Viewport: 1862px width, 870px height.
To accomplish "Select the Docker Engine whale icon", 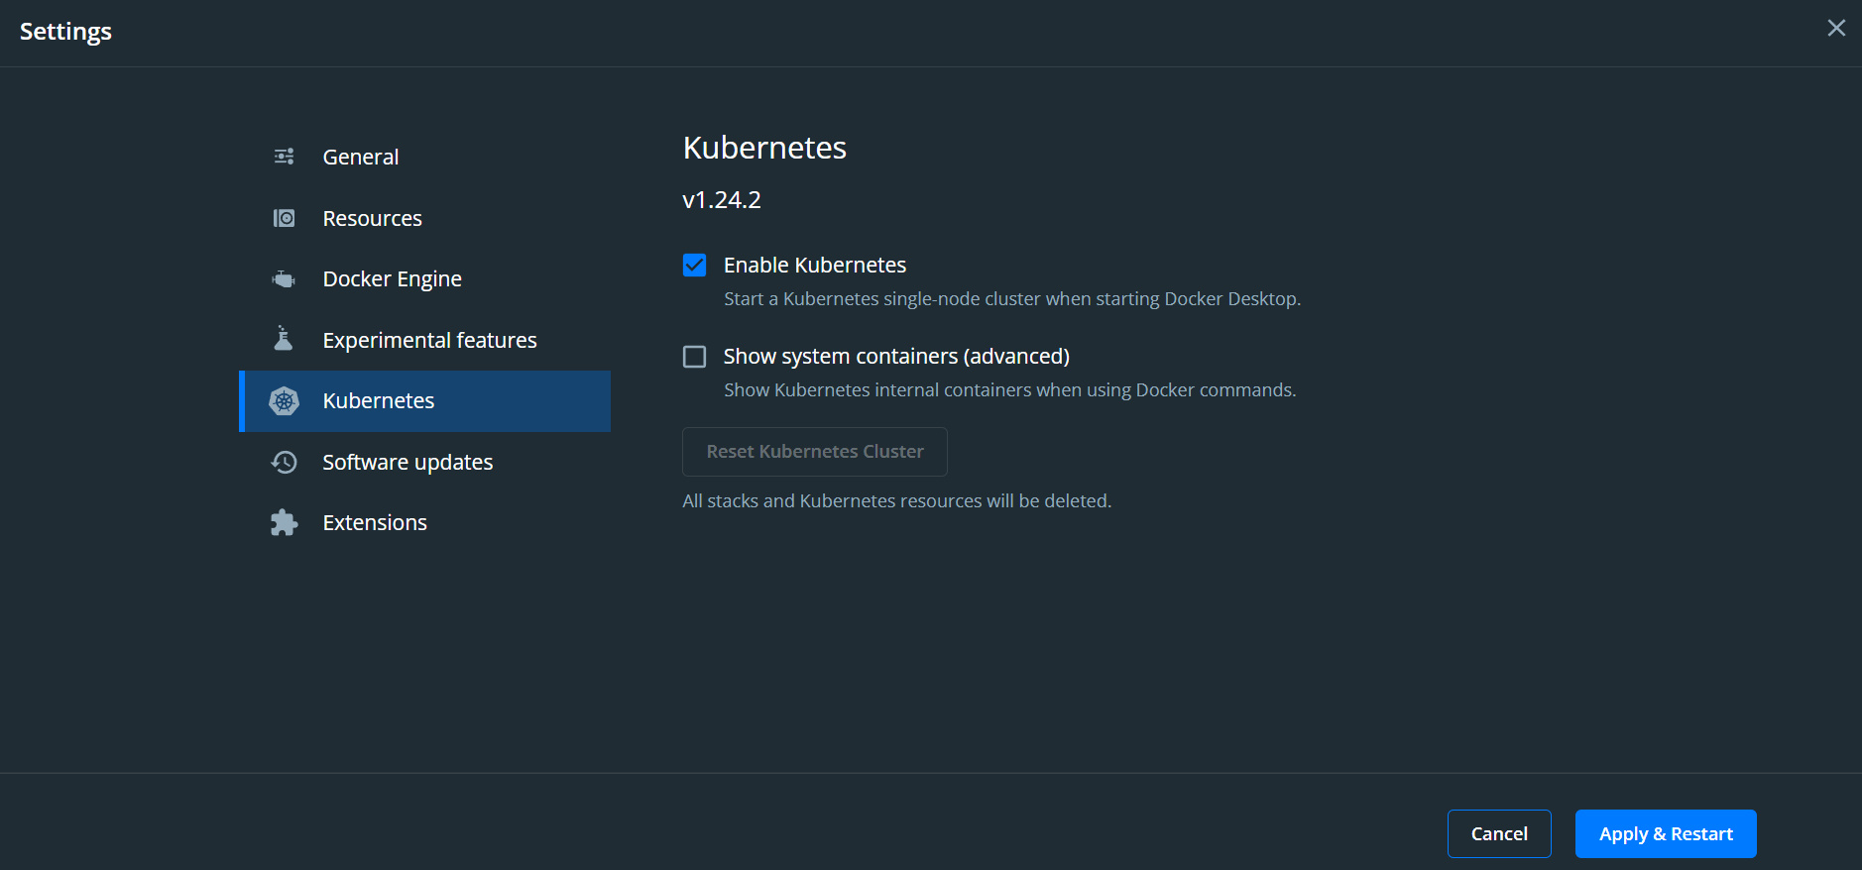I will 284,278.
